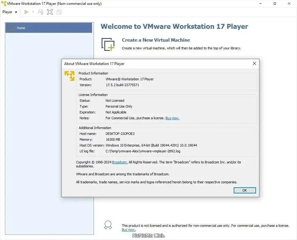Click product name VMware Workstation 17 Player value
Image resolution: width=297 pixels, height=240 pixels.
[130, 79]
